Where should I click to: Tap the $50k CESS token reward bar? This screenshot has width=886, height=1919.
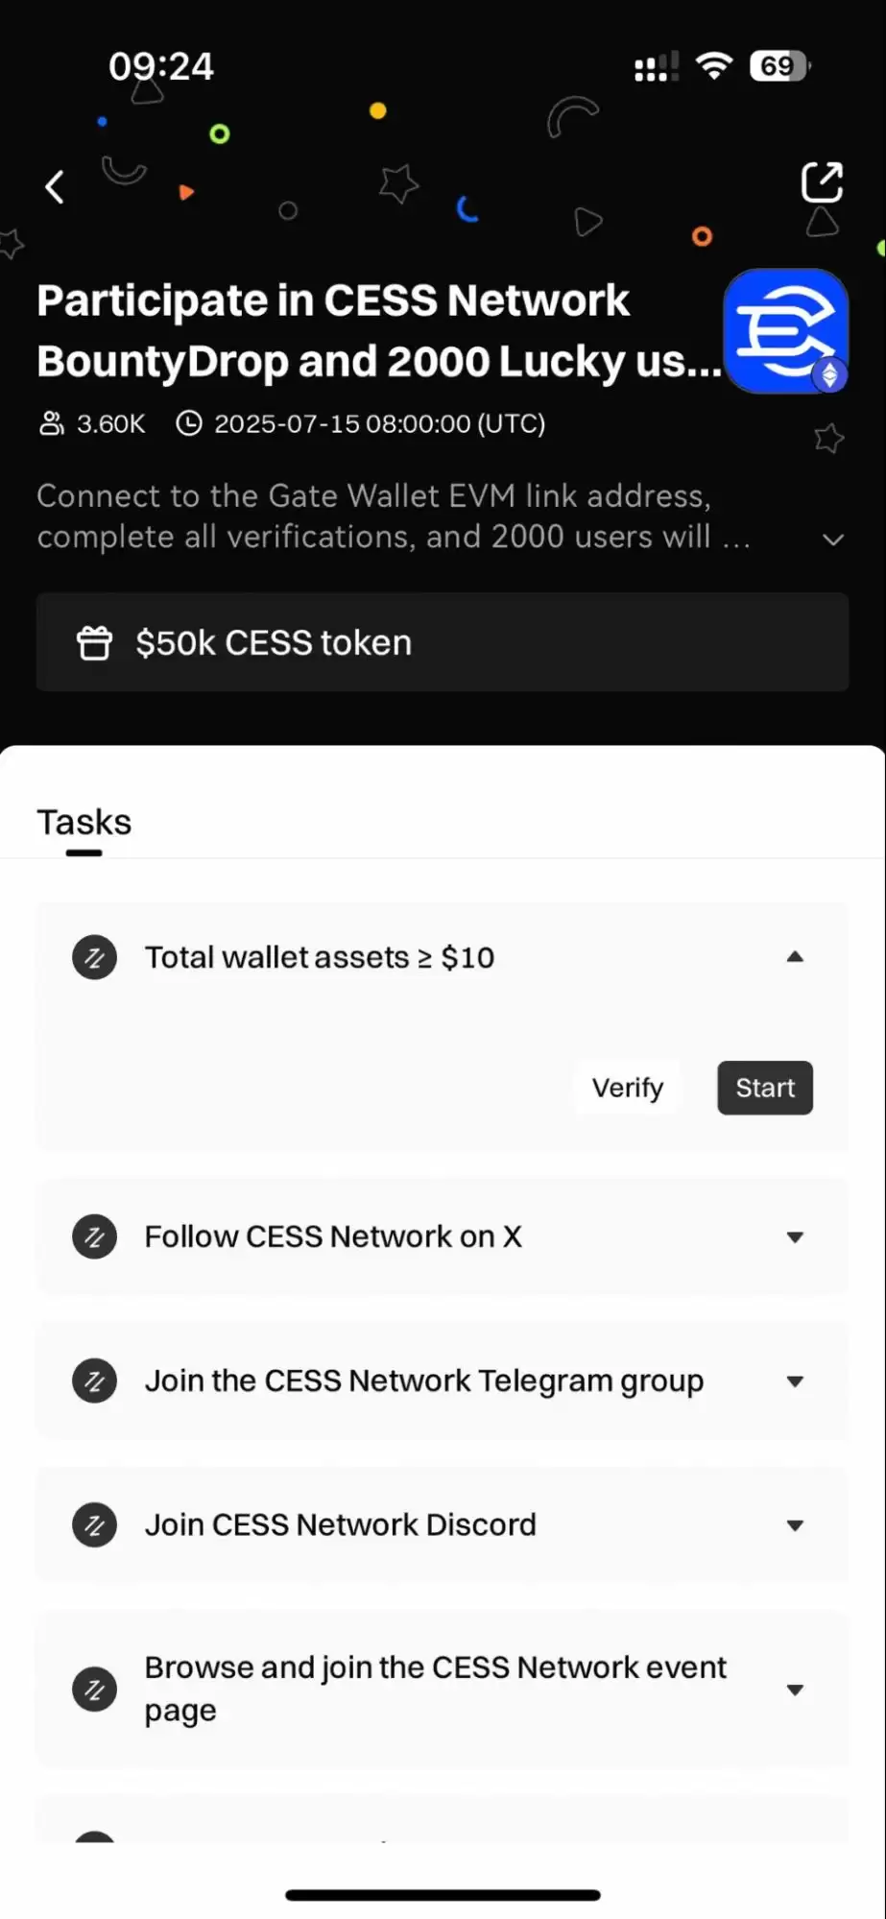coord(443,642)
